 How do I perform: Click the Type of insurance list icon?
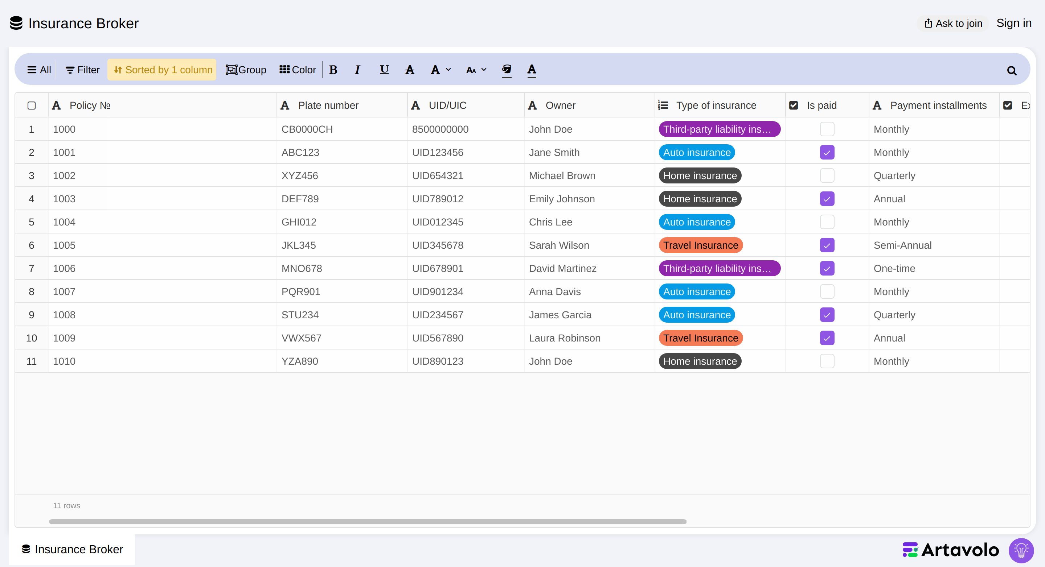[x=663, y=105]
